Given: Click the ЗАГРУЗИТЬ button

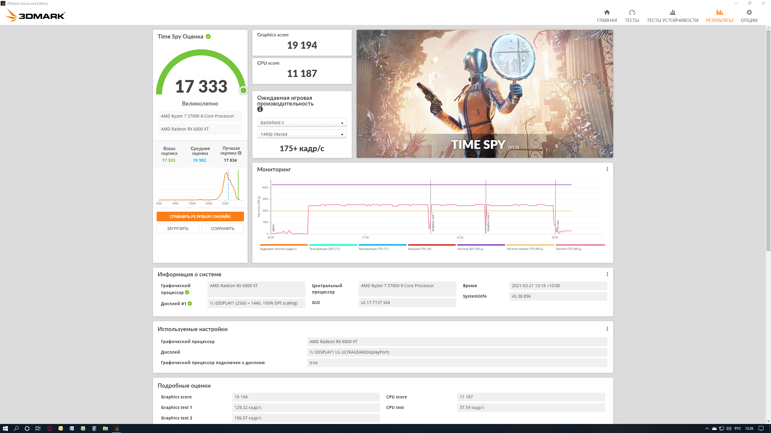Looking at the screenshot, I should pos(178,229).
